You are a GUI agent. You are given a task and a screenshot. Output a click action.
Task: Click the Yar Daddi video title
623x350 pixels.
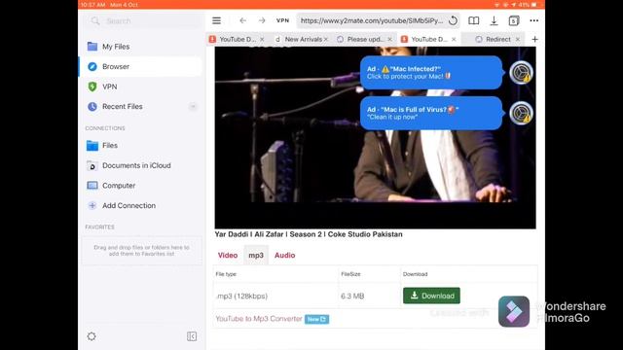click(309, 234)
